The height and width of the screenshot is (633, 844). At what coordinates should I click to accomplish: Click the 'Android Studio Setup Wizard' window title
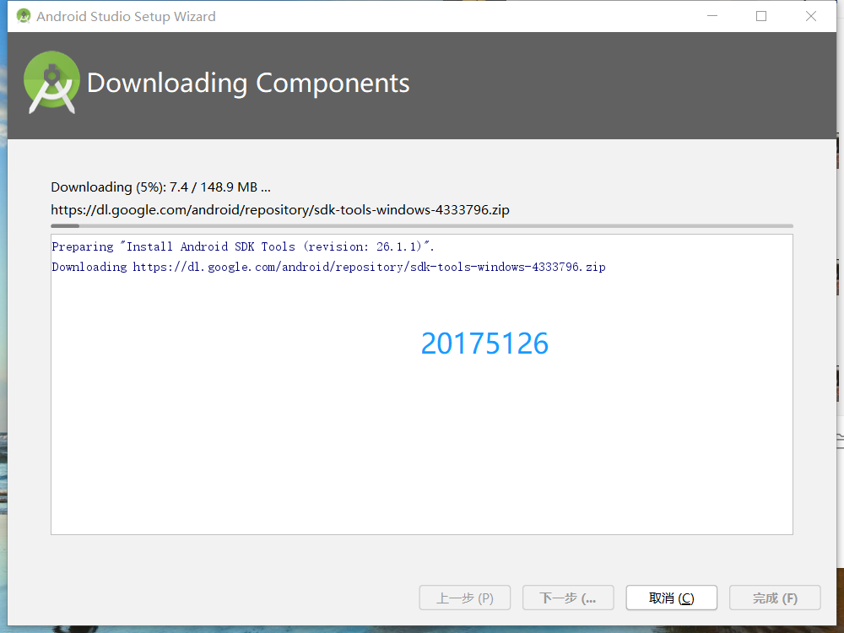tap(126, 17)
